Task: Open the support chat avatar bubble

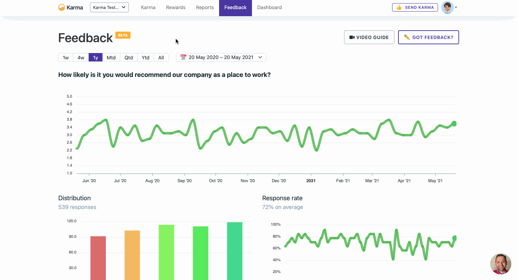Action: pos(500,264)
